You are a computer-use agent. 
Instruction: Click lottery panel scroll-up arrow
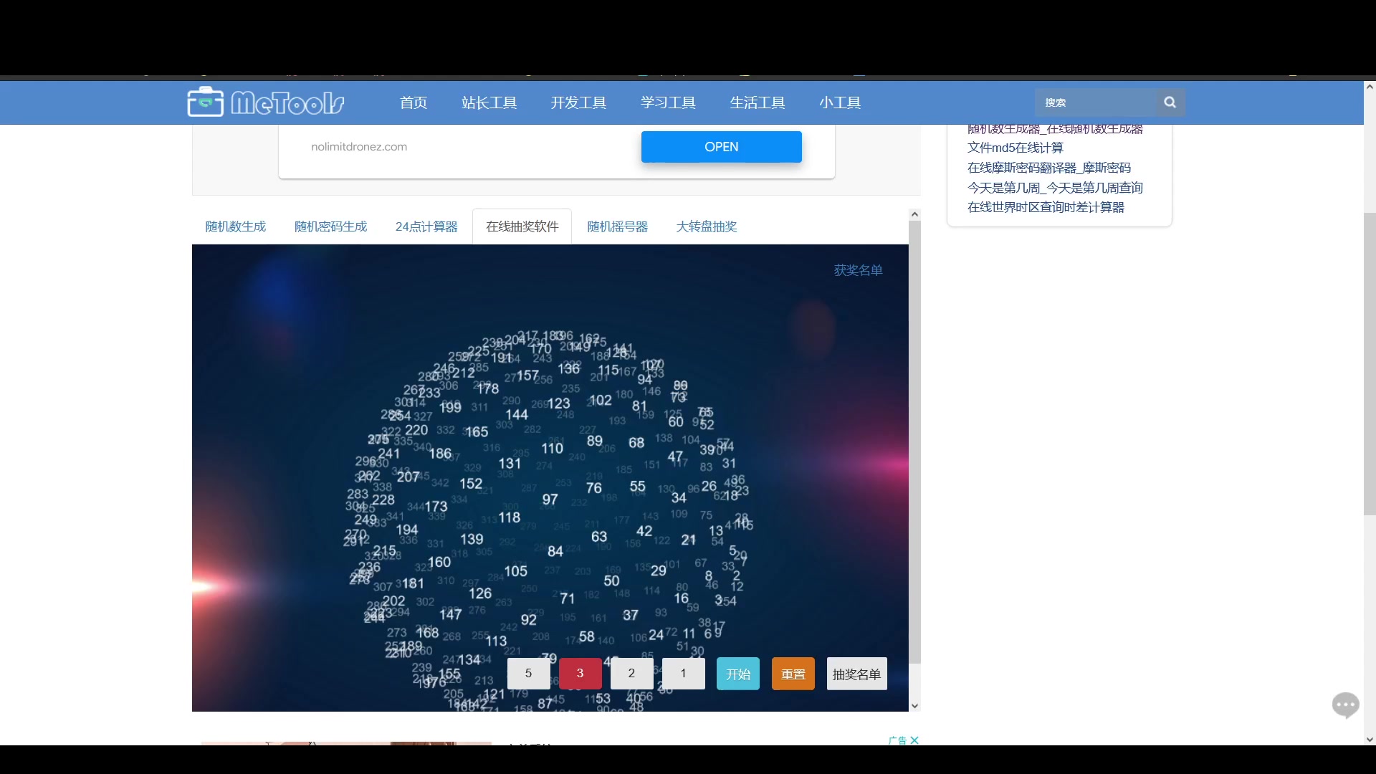[x=914, y=214]
